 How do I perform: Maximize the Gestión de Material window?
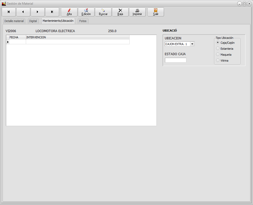click(244, 4)
